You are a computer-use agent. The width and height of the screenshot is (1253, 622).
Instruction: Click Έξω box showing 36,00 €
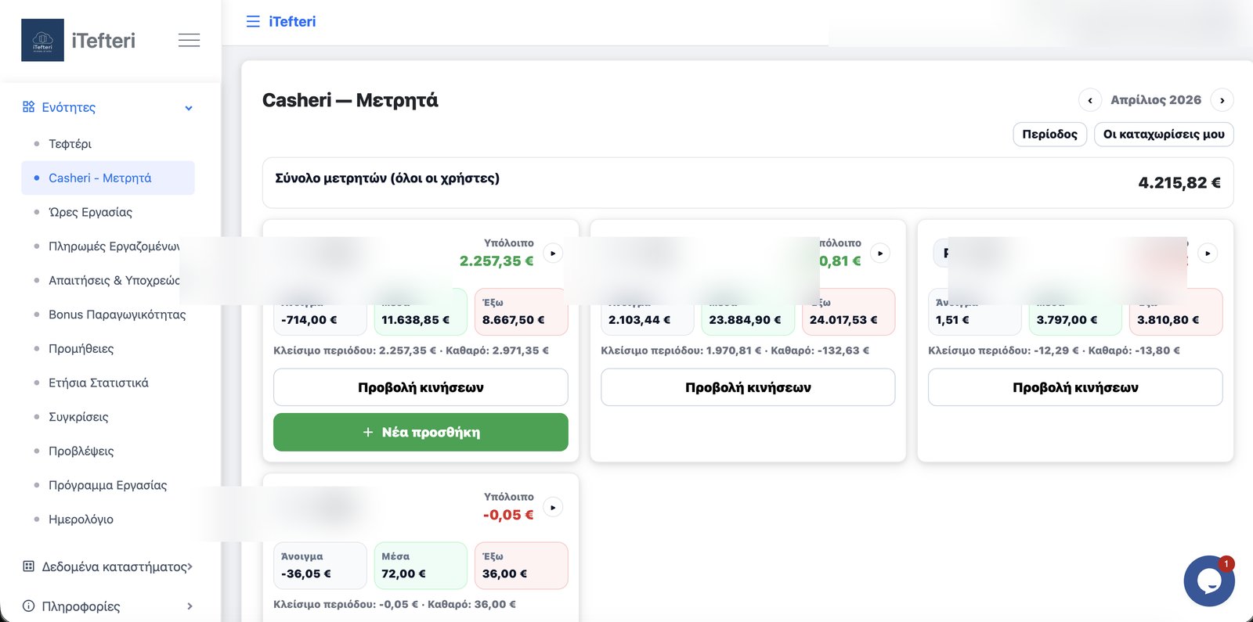coord(522,566)
